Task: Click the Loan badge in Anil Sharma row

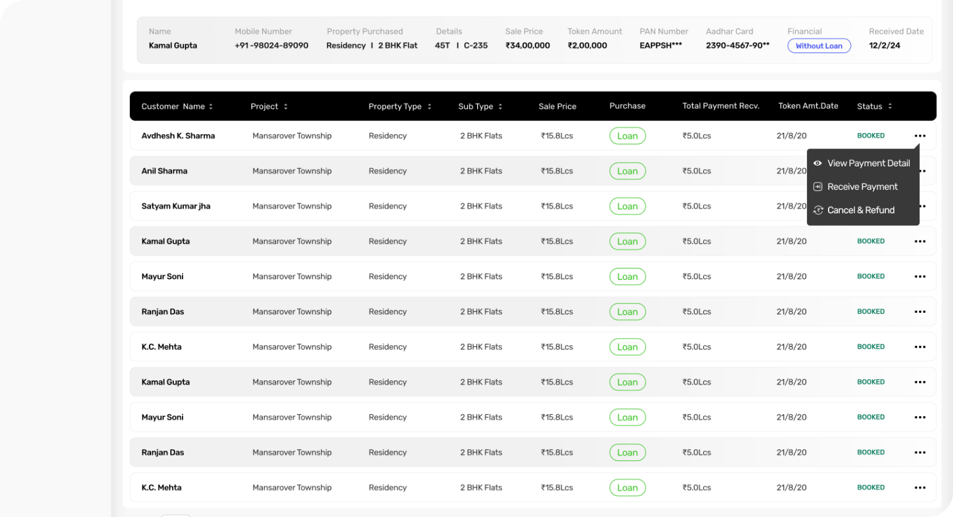Action: [627, 171]
